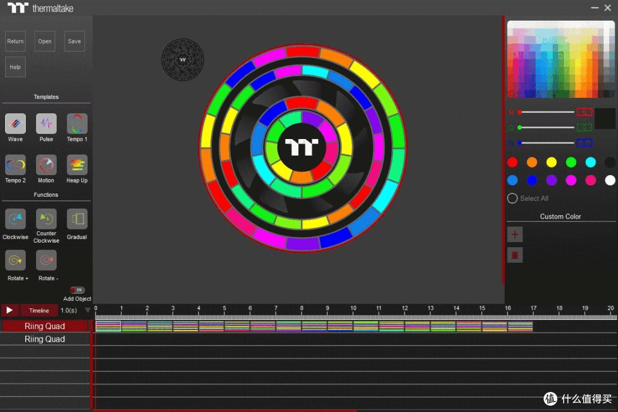618x412 pixels.
Task: Activate the Clockwise function
Action: 15,219
